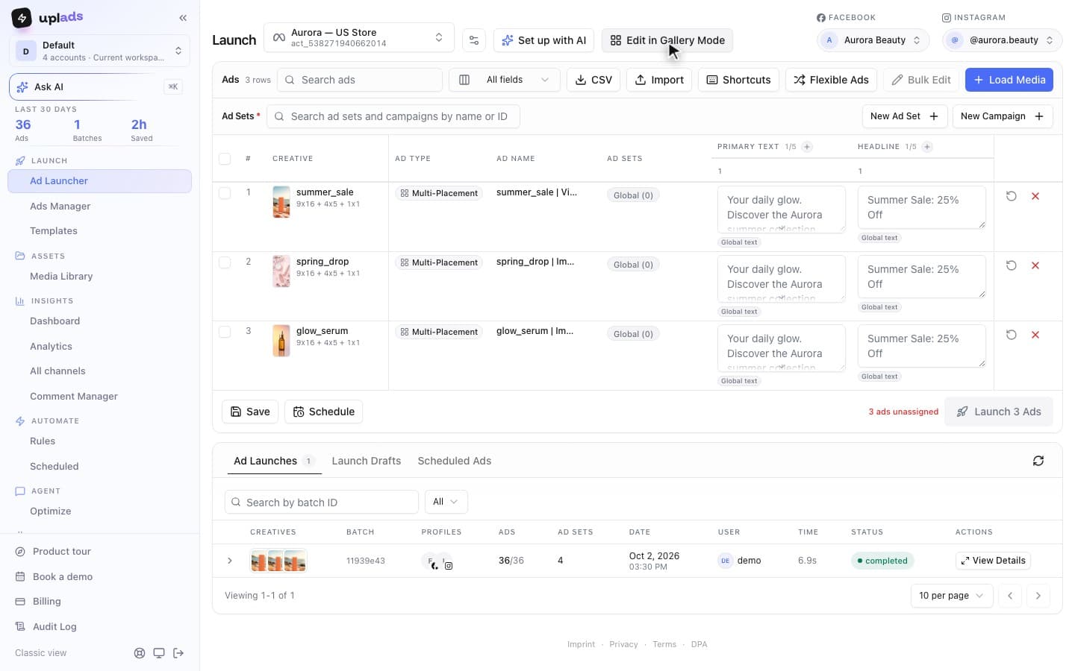
Task: Create a New Campaign
Action: coord(1003,116)
